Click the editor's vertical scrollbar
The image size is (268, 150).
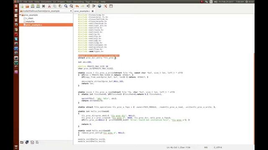(254, 99)
